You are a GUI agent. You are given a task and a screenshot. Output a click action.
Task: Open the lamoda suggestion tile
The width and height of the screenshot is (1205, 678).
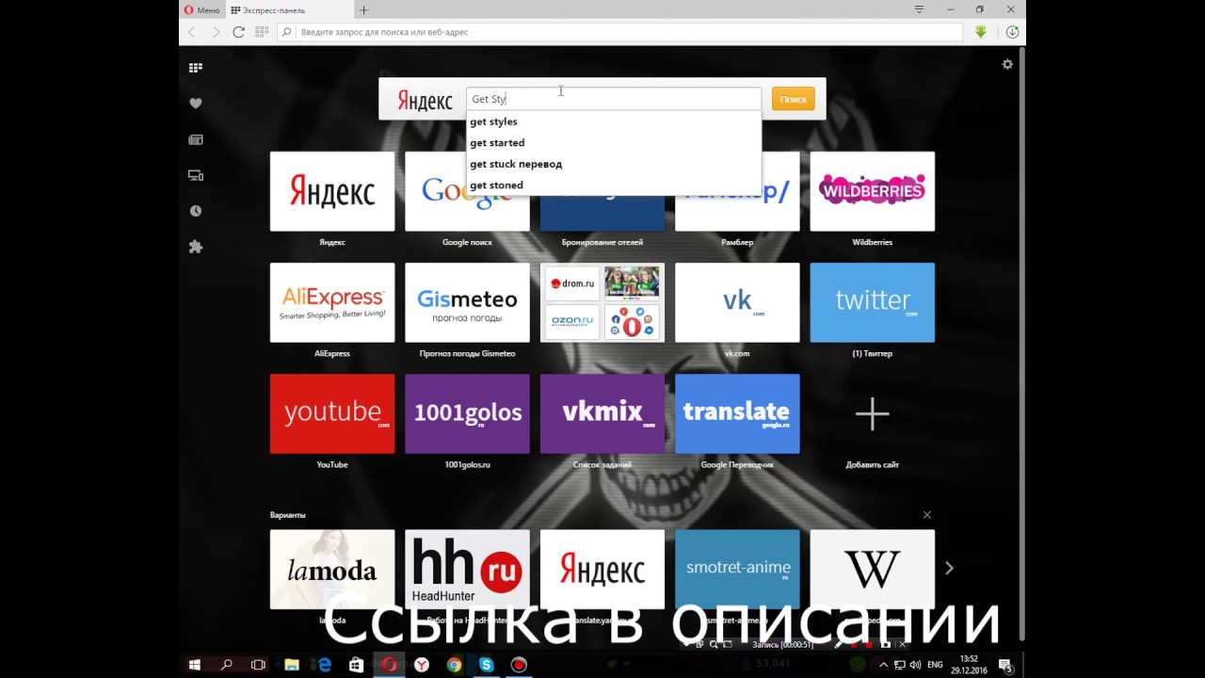point(332,569)
